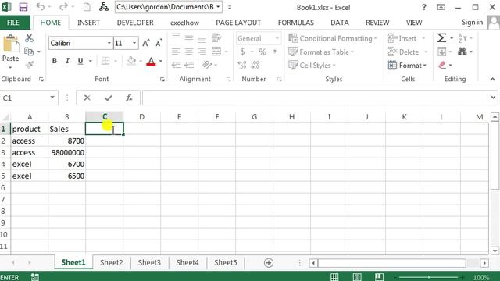Open the Calibri font name dropdown
Screen dimensions: 500x281
pyautogui.click(x=109, y=43)
